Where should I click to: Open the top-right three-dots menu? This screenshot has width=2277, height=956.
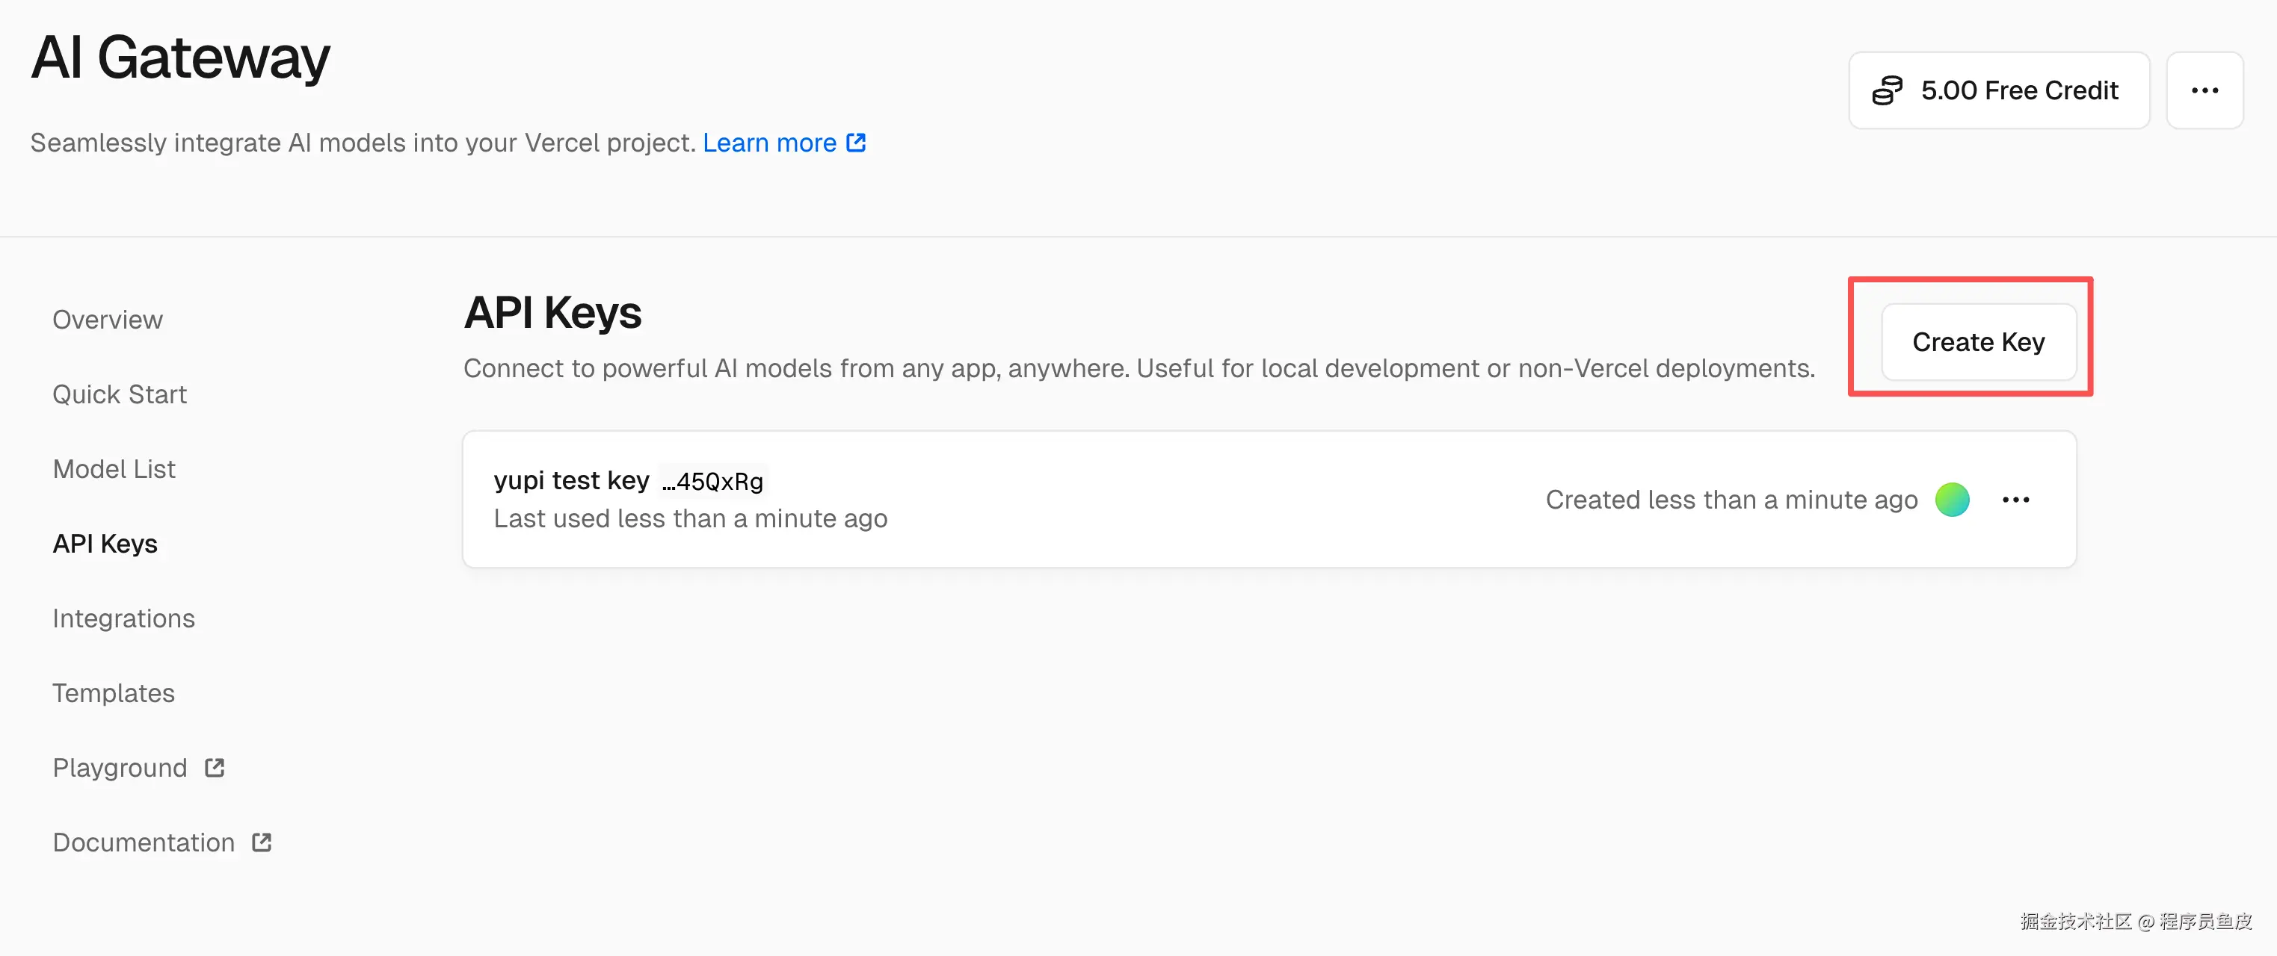[x=2204, y=90]
